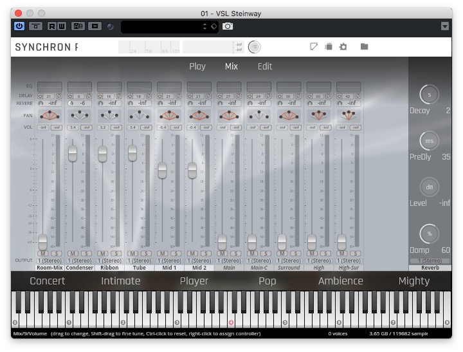Open the Ribbon output selector
The image size is (463, 352).
(x=109, y=261)
